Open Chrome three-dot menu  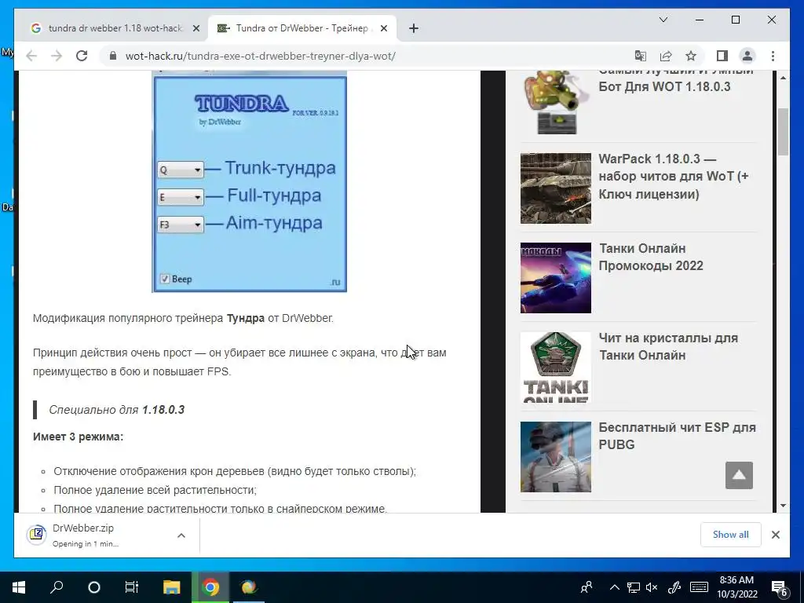pyautogui.click(x=773, y=56)
